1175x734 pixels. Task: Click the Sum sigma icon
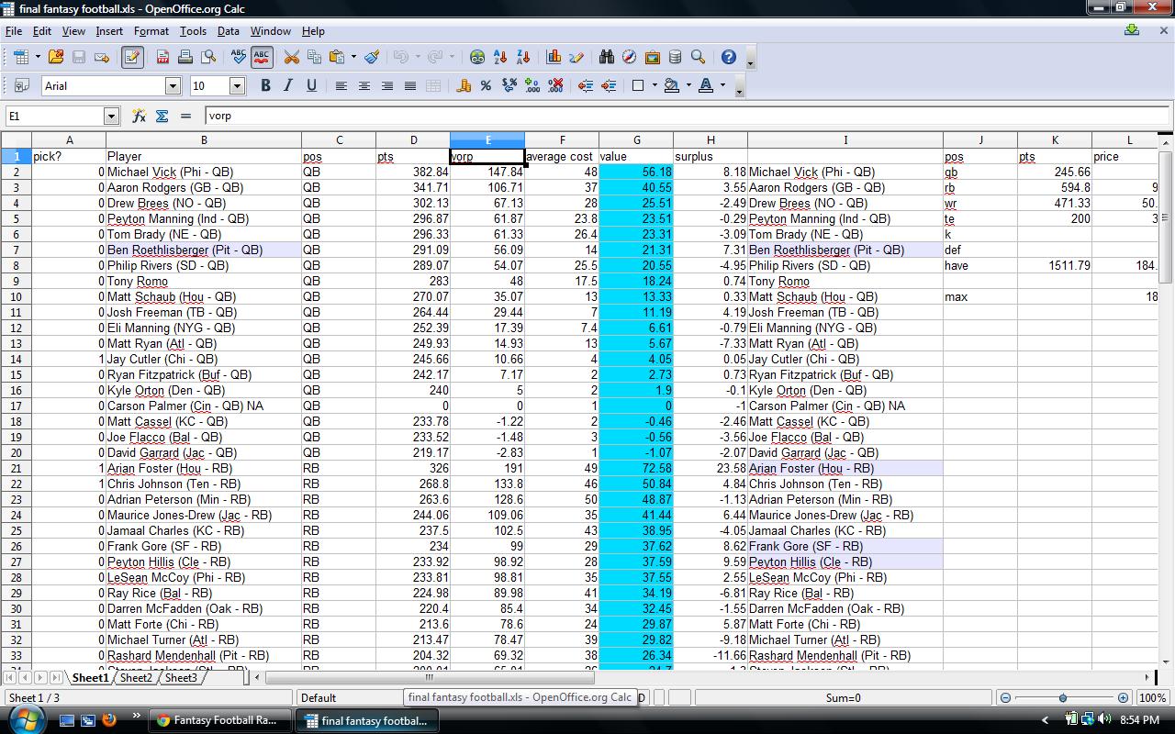[162, 116]
